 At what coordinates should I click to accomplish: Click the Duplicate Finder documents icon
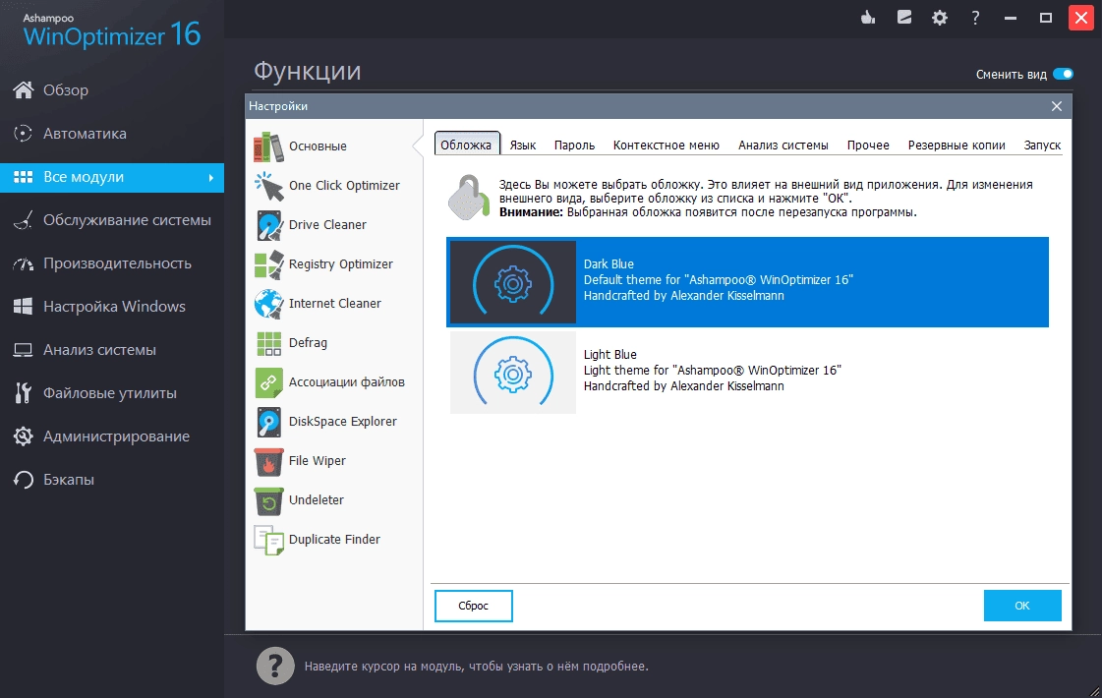(268, 540)
